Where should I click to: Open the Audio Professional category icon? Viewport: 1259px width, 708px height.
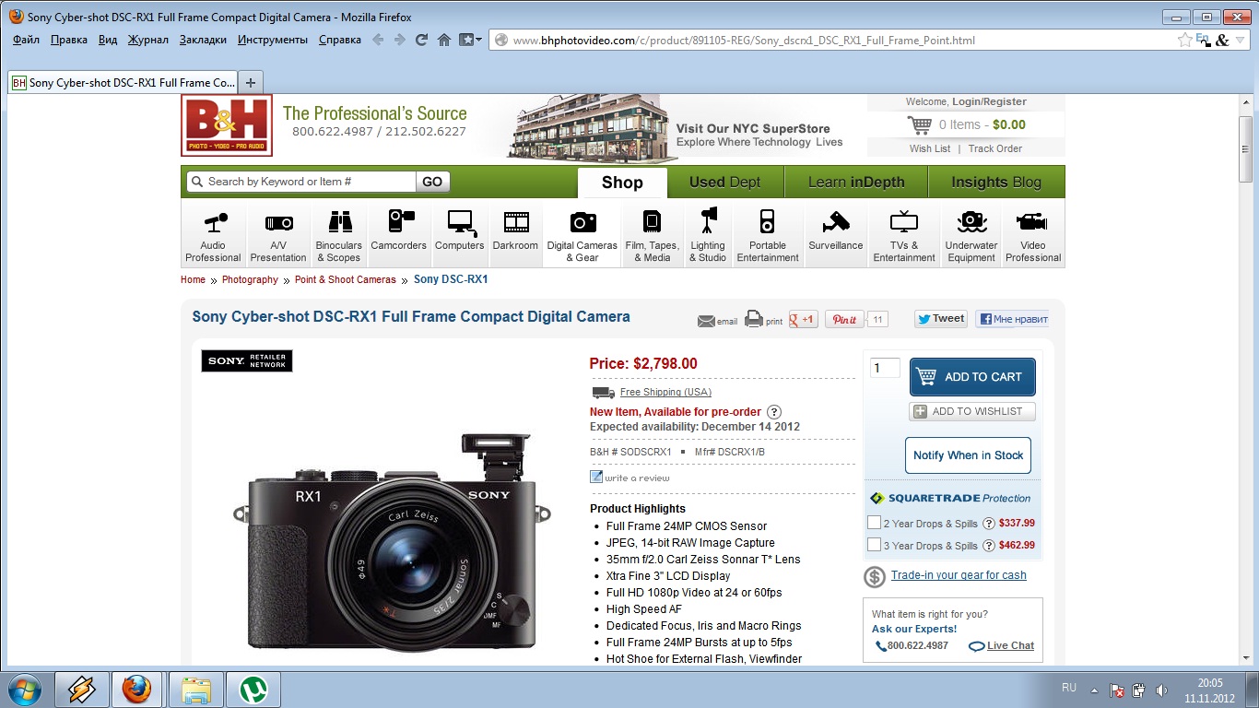[x=213, y=236]
